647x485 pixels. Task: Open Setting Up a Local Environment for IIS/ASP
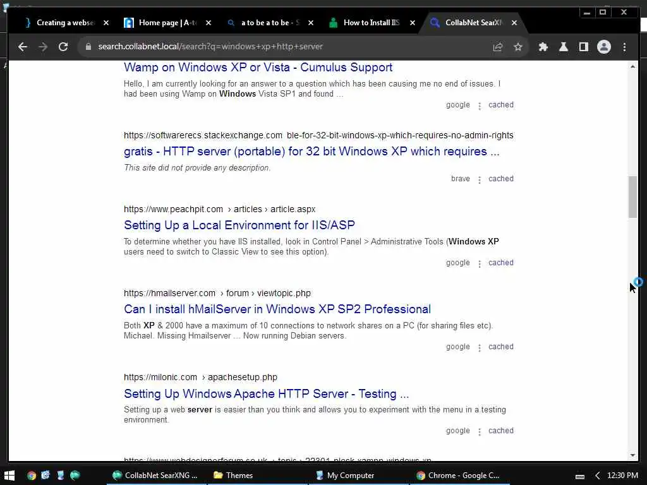pos(239,225)
